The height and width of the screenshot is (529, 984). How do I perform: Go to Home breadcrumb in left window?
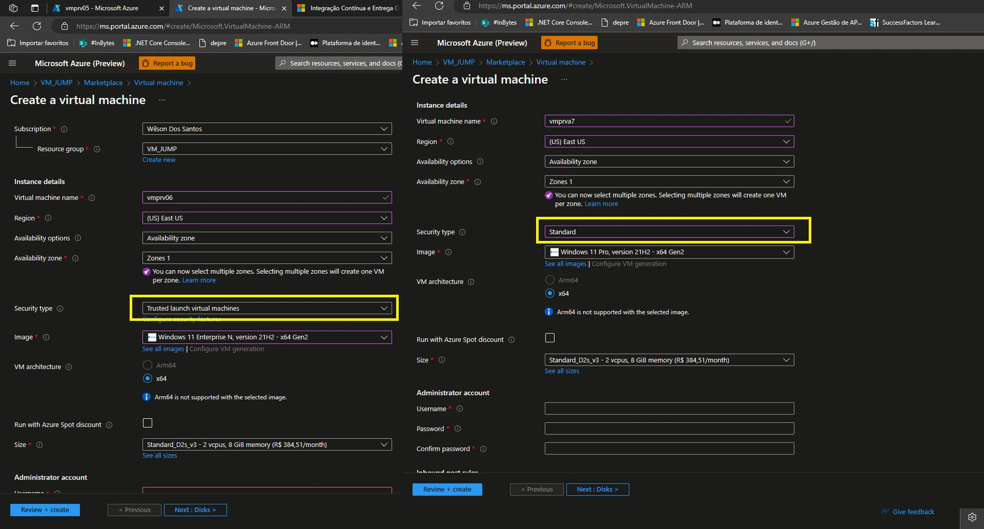[20, 83]
